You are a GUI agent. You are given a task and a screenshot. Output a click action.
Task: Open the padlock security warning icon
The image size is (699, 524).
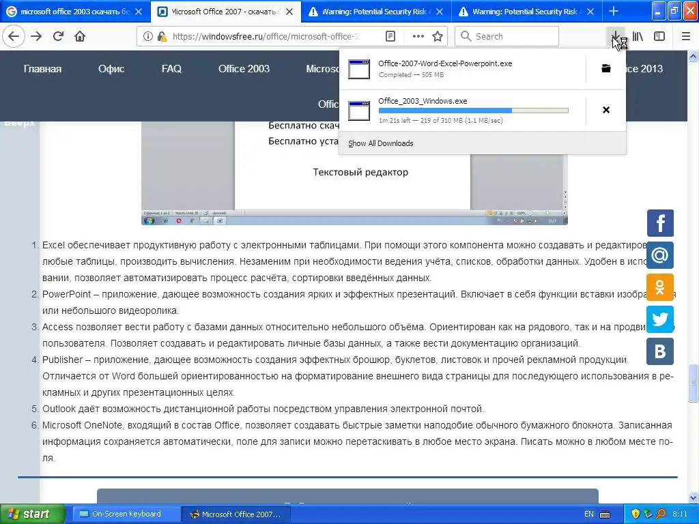pyautogui.click(x=162, y=36)
